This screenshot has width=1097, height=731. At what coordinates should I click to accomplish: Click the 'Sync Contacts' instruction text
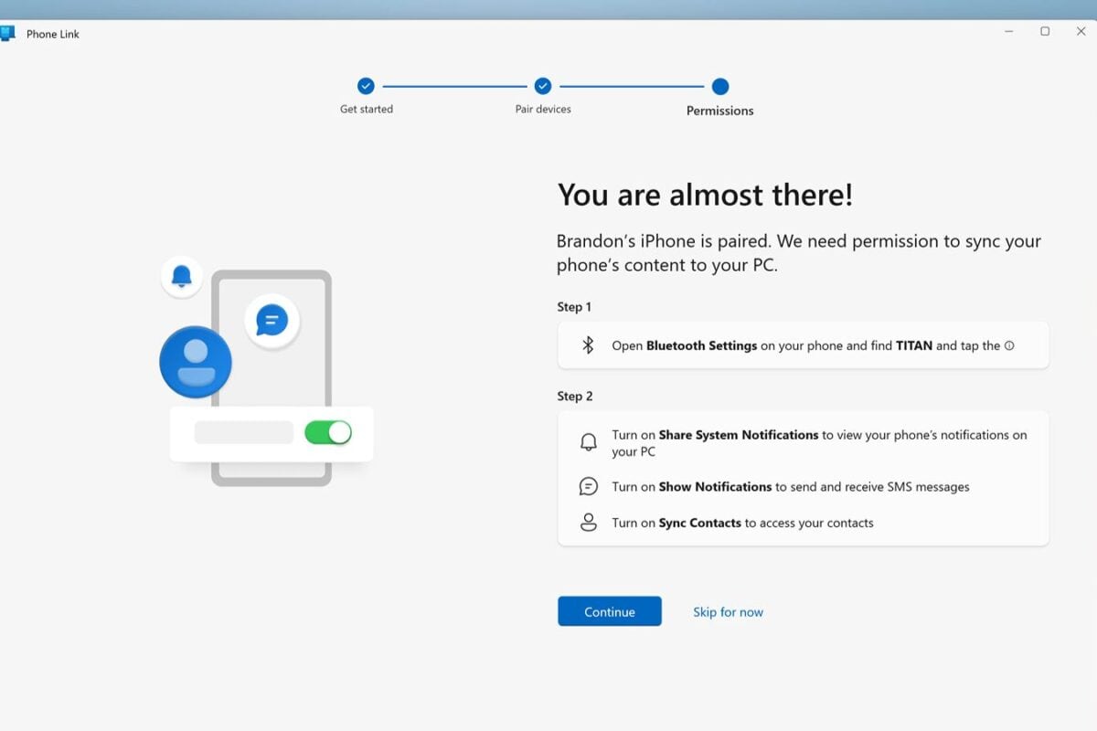(742, 523)
